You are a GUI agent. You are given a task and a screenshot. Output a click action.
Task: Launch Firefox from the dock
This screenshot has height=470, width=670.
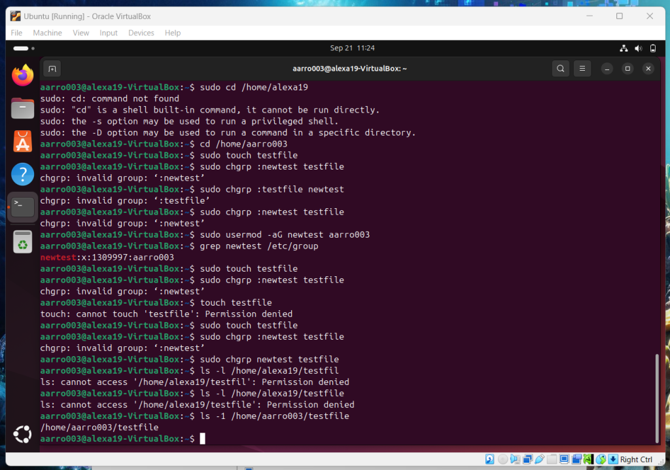point(23,76)
